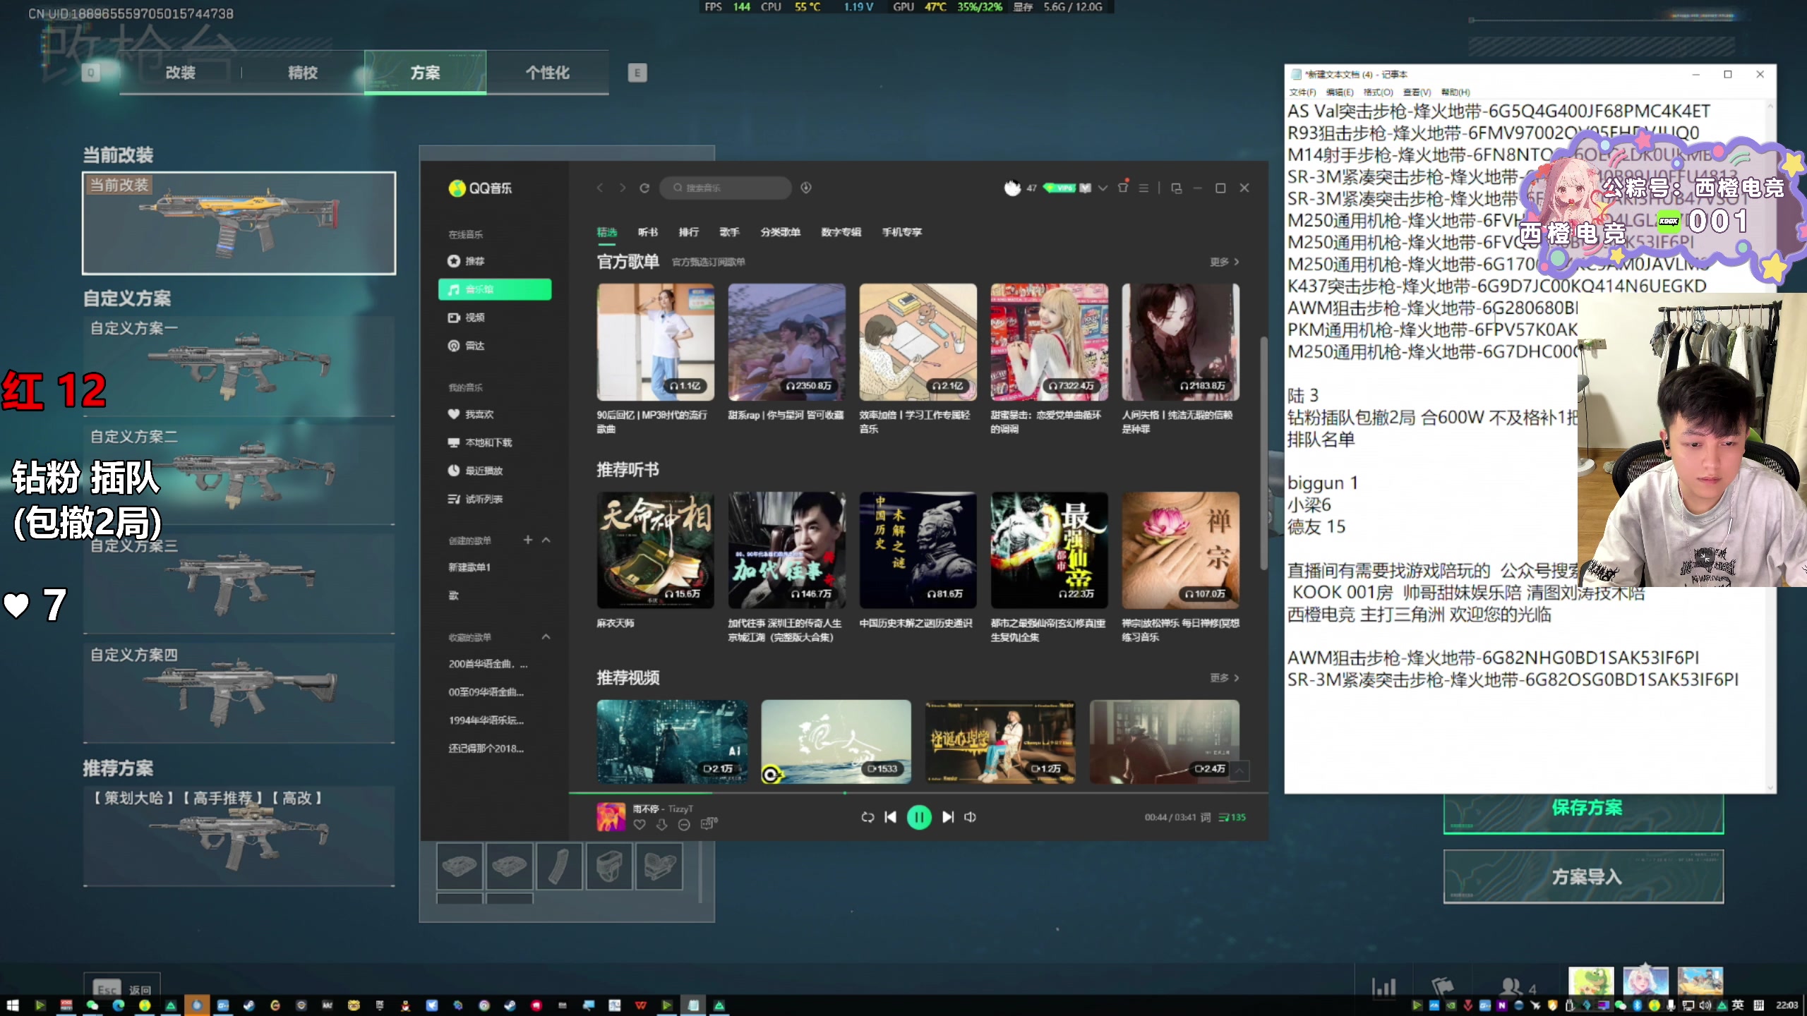
Task: Collapse the 创建的歌单 section
Action: 546,540
